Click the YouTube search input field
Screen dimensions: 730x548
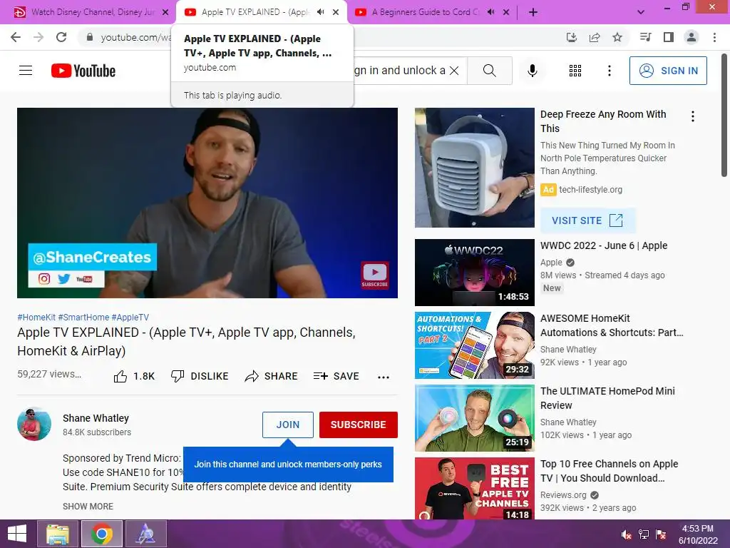coord(401,71)
